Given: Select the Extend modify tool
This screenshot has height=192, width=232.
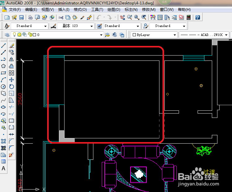Looking at the screenshot, I should [x=11, y=114].
